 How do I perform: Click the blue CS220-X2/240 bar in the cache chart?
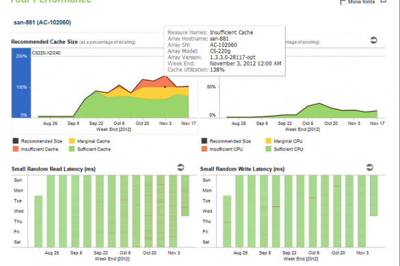(x=21, y=83)
